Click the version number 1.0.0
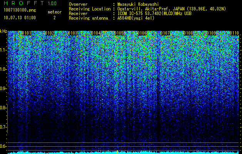 [x=52, y=3]
